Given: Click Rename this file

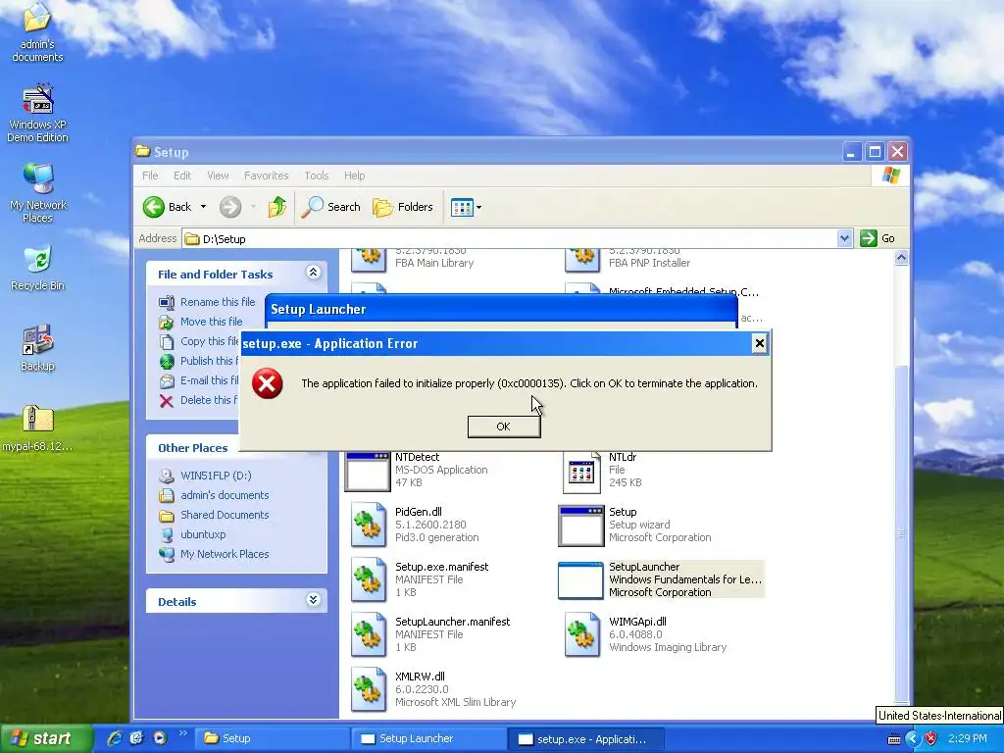Looking at the screenshot, I should point(218,302).
